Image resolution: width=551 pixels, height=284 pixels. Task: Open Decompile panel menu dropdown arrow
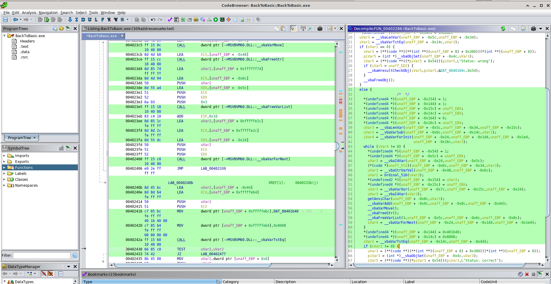[541, 28]
